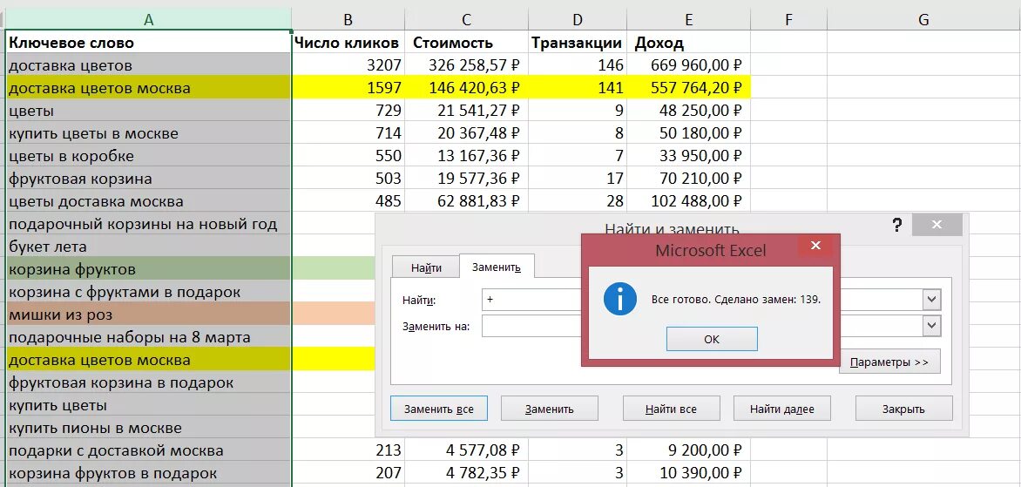Click the Найти все button

672,409
